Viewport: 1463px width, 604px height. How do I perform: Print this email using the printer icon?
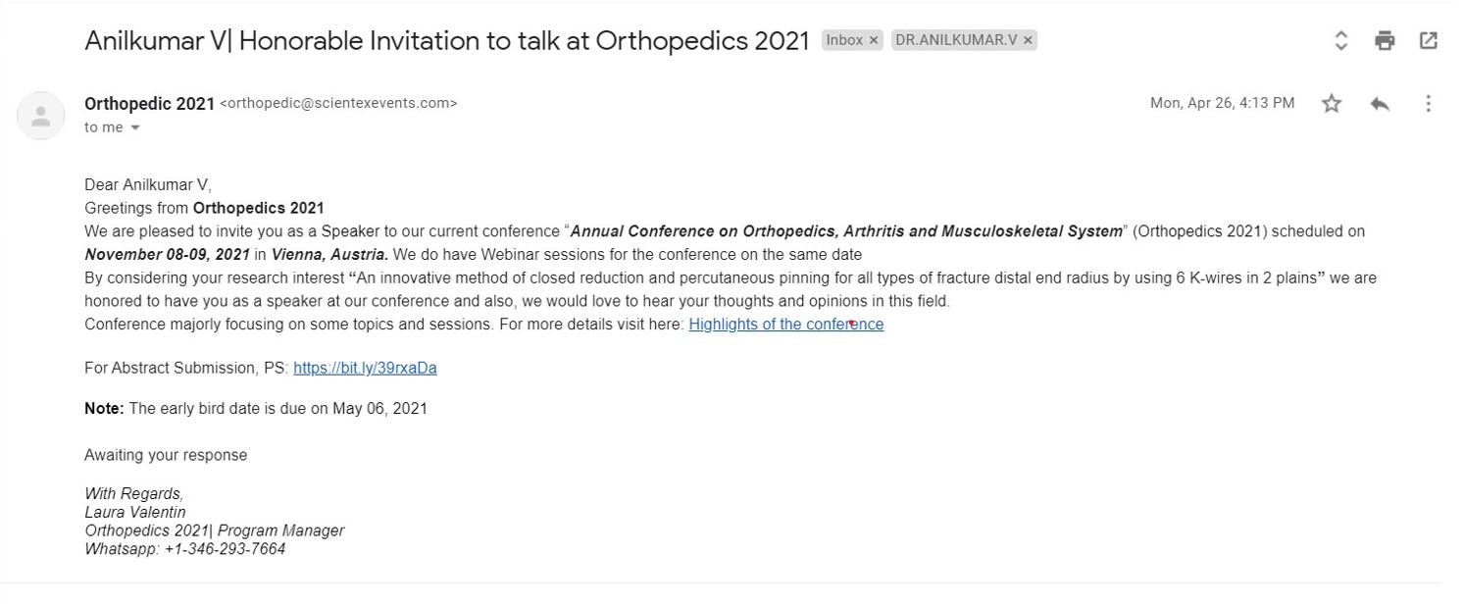point(1385,41)
